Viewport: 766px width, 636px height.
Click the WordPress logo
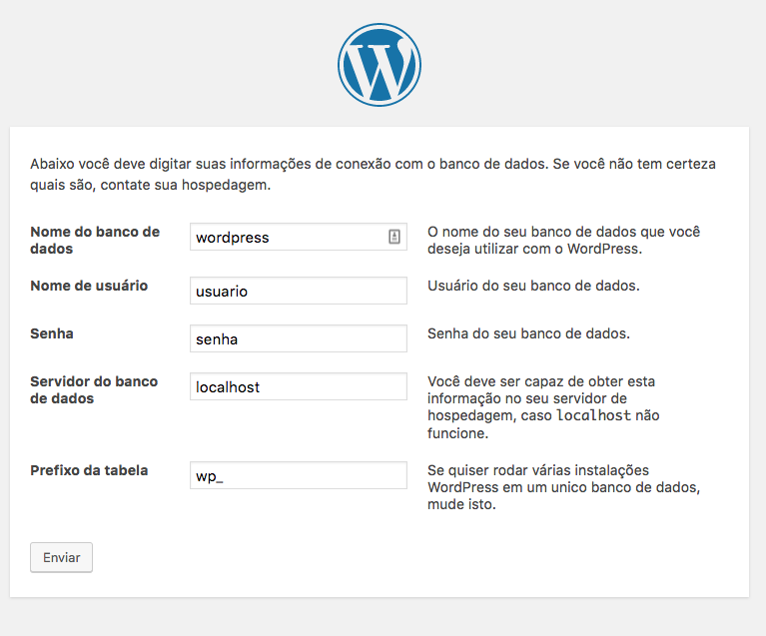pyautogui.click(x=380, y=65)
